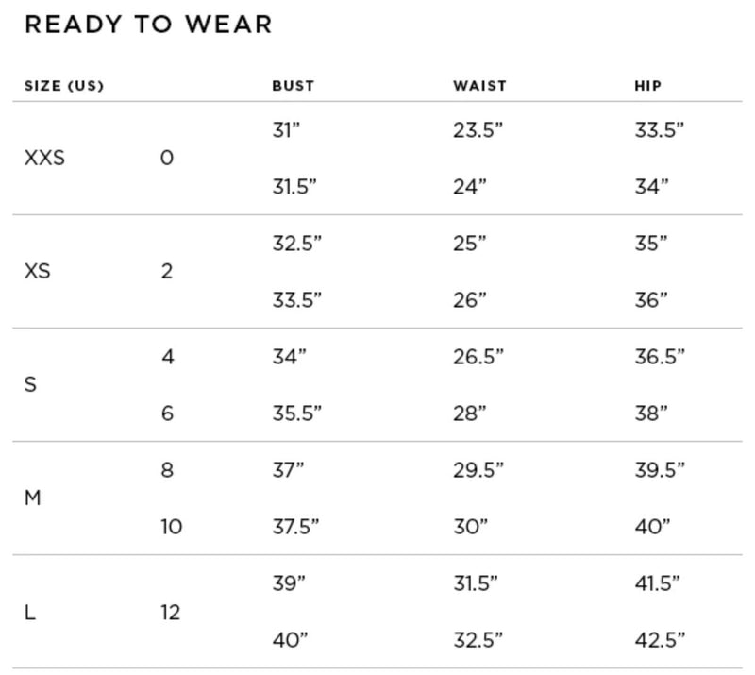Click US size number 2

tap(167, 272)
